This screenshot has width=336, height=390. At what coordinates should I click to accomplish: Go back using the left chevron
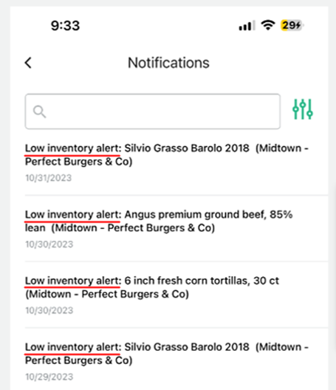click(28, 63)
